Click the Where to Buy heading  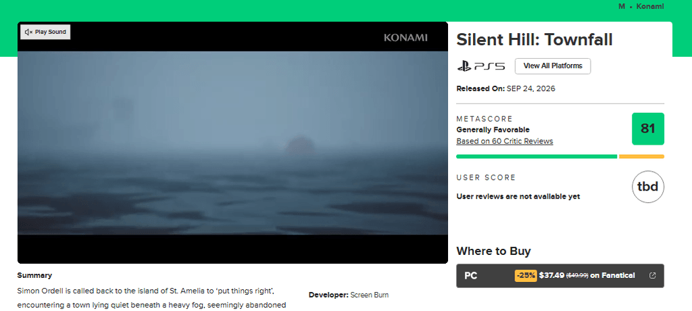coord(493,252)
